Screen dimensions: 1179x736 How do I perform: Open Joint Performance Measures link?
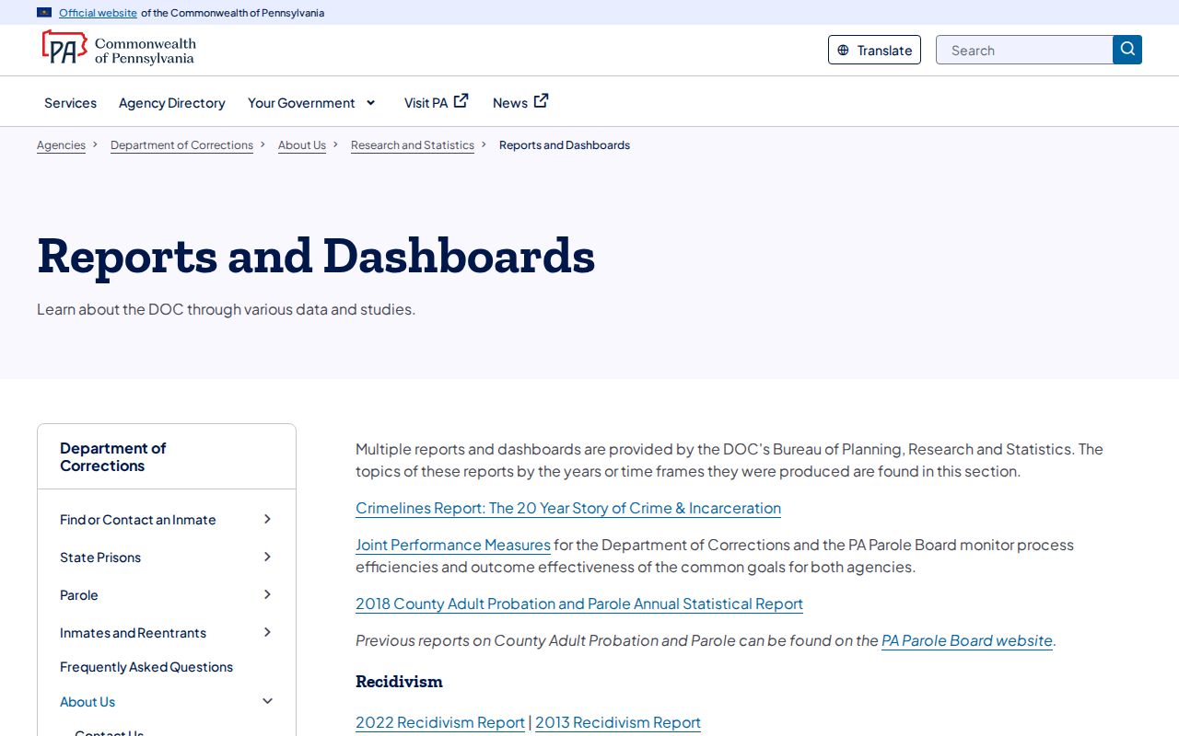click(x=453, y=545)
